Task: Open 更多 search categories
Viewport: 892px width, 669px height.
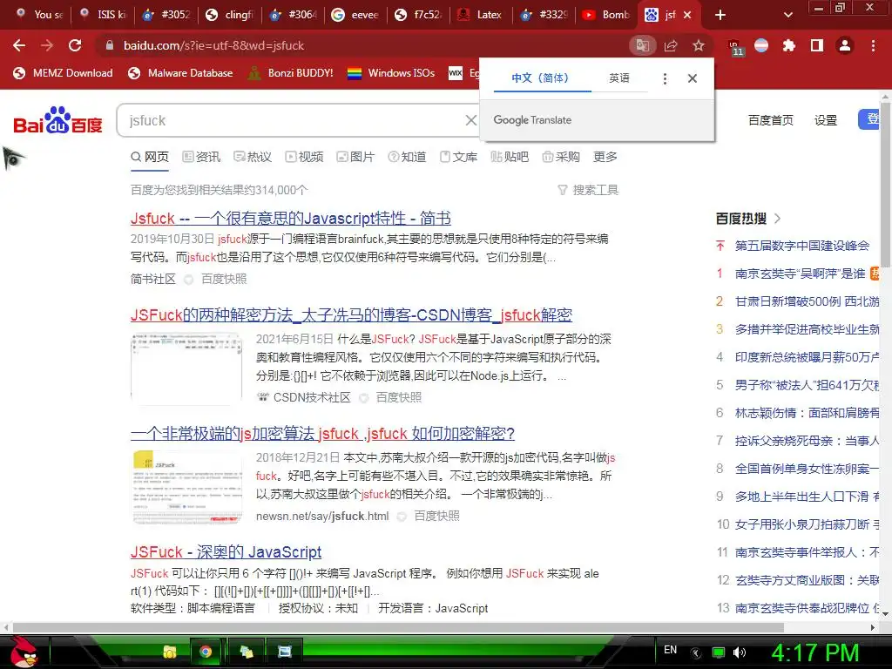Action: click(605, 157)
